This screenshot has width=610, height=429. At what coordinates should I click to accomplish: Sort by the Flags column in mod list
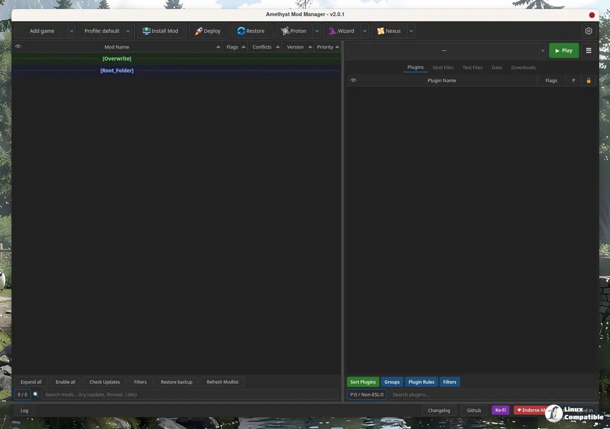pos(234,47)
